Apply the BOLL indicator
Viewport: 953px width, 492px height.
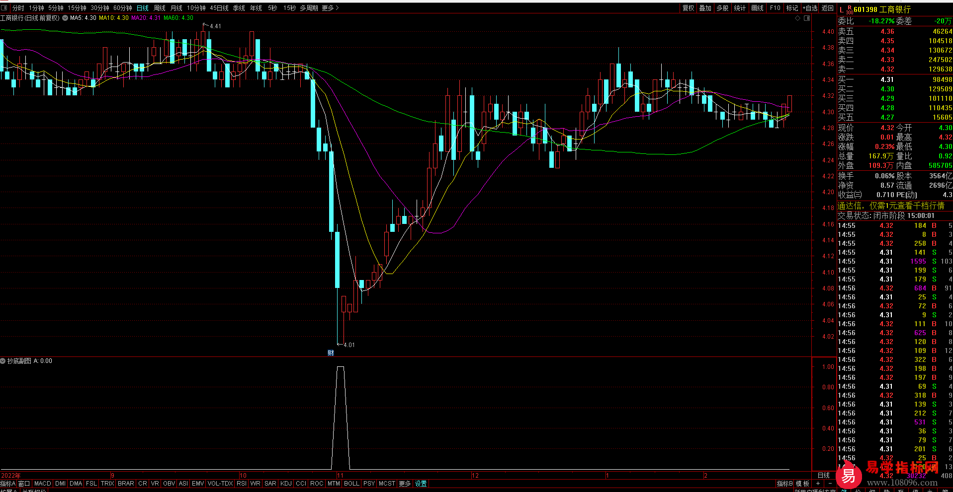point(351,483)
